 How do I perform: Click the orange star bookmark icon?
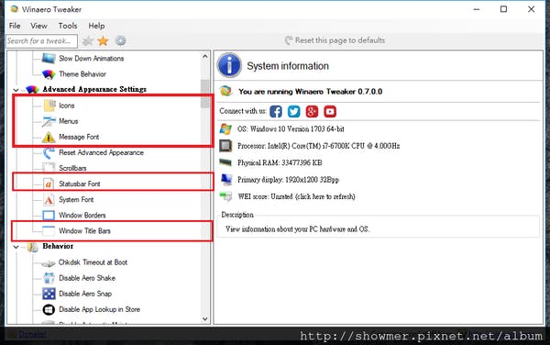(103, 41)
